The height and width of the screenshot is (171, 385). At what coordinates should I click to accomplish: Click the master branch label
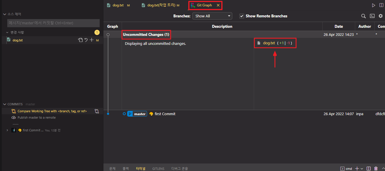137,114
